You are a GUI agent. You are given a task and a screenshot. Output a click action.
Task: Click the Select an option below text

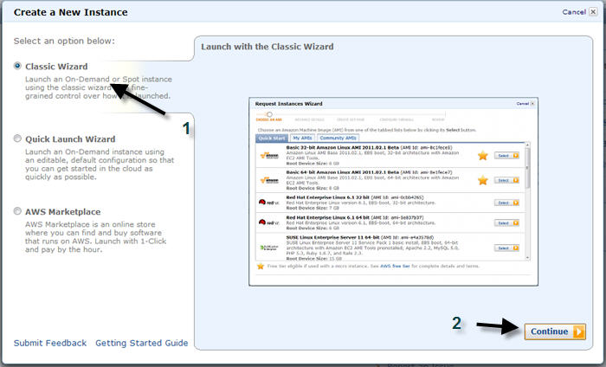tap(64, 41)
